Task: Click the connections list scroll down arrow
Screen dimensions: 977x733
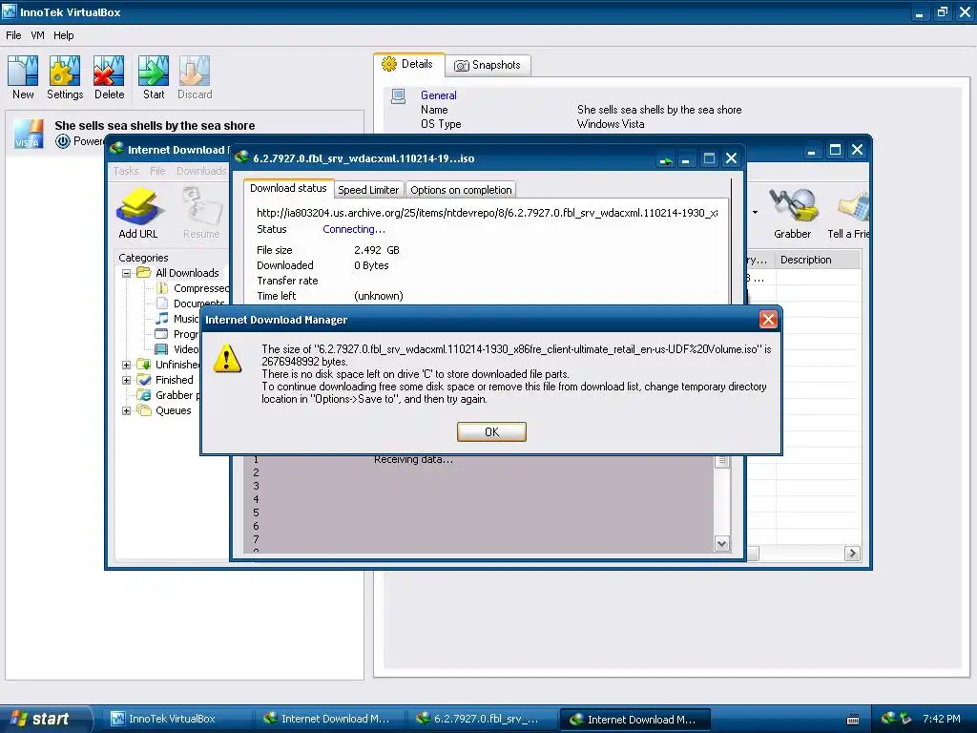Action: pyautogui.click(x=721, y=543)
